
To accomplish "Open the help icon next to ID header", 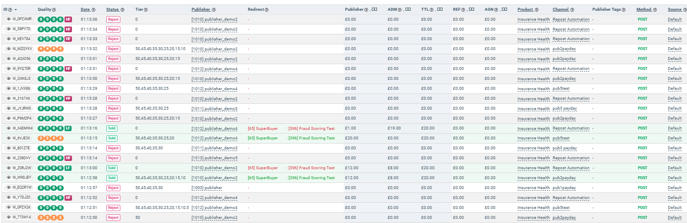I will tap(10, 10).
